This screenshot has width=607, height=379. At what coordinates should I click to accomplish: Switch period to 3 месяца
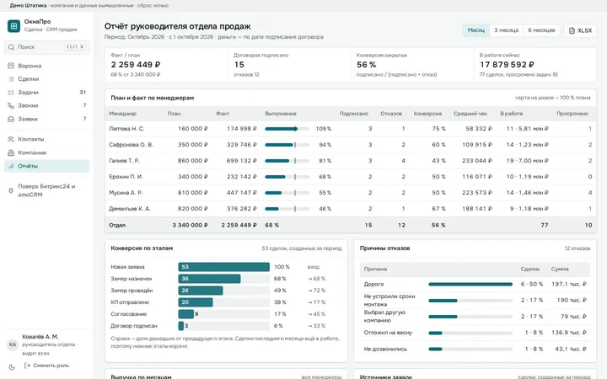point(506,30)
